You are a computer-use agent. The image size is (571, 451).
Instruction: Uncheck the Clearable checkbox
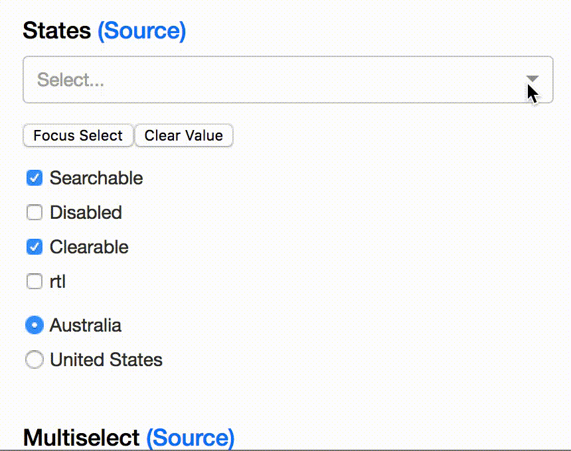tap(34, 247)
